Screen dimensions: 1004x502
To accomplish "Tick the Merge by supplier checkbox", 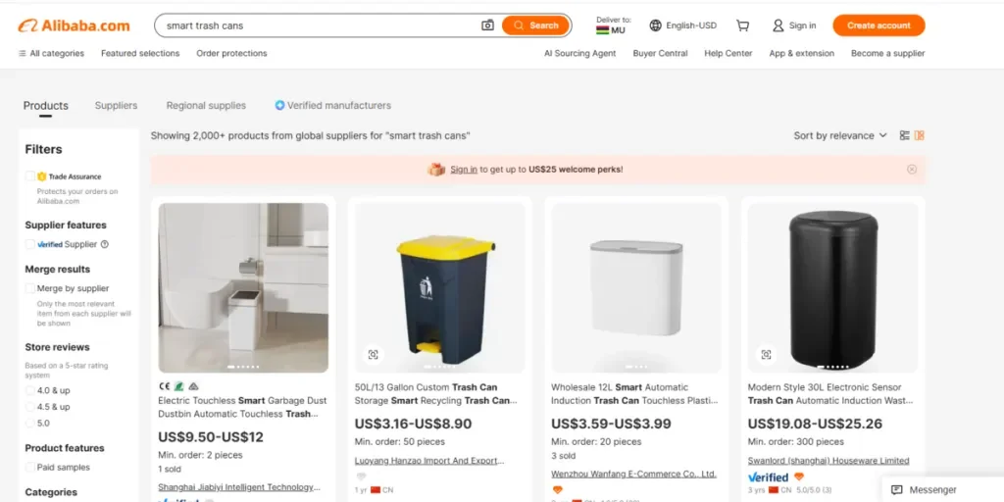I will (30, 288).
